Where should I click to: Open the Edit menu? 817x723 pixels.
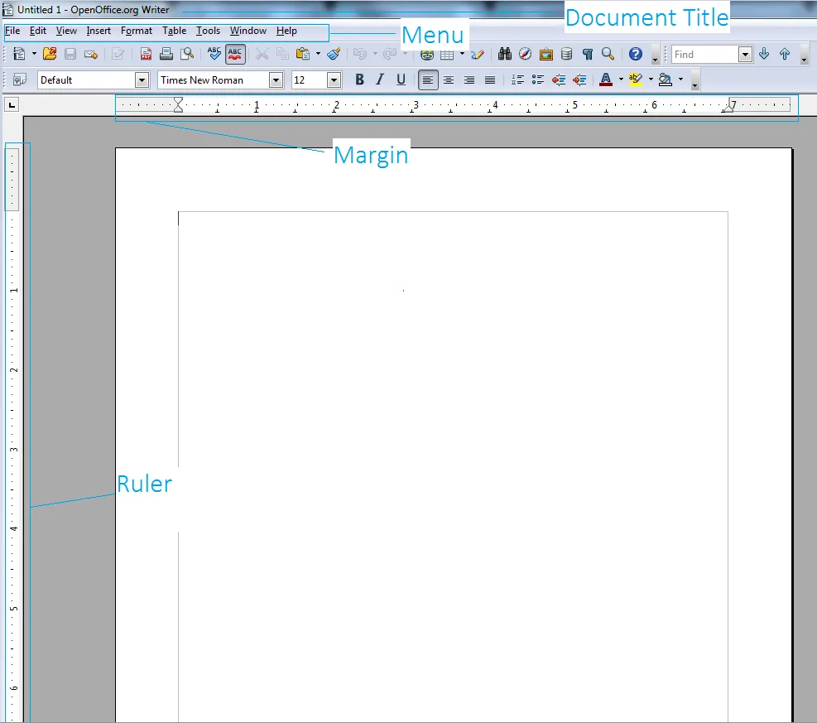pyautogui.click(x=38, y=31)
